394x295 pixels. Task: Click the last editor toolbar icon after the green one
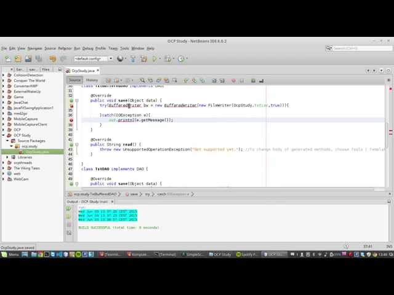point(261,81)
